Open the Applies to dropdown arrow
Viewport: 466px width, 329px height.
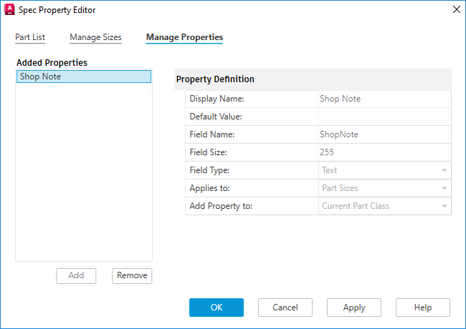[444, 188]
